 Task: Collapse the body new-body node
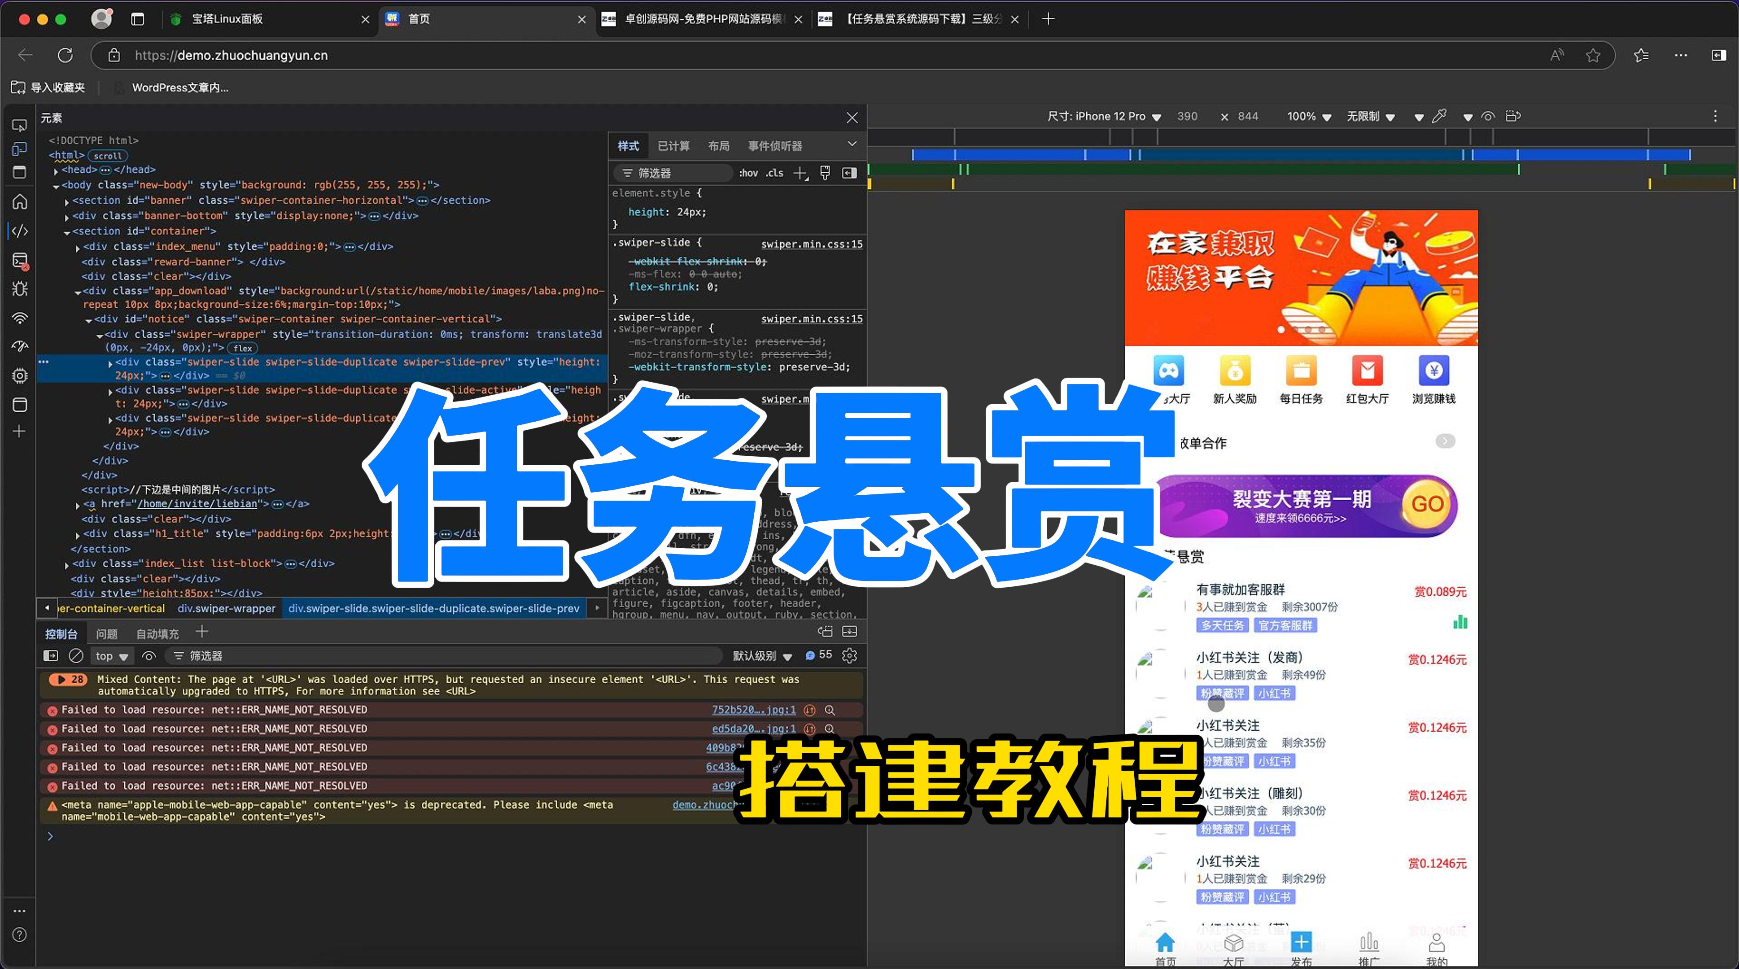pos(56,186)
